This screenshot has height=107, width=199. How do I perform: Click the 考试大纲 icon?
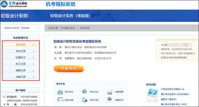pos(85,100)
